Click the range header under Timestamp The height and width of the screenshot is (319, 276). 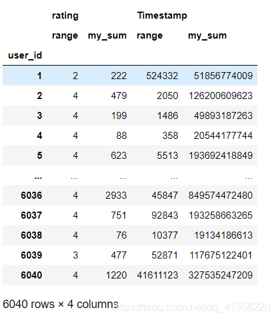pyautogui.click(x=150, y=35)
